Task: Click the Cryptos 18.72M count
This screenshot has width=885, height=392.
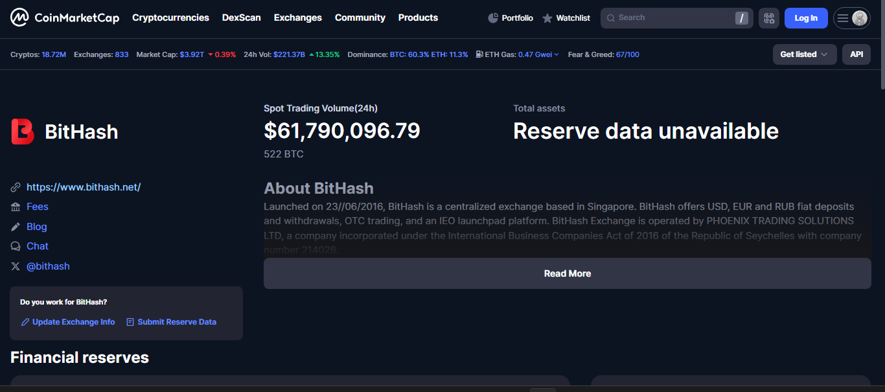Action: 54,54
